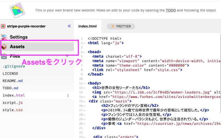Open index.html three-dot options menu

68,95
